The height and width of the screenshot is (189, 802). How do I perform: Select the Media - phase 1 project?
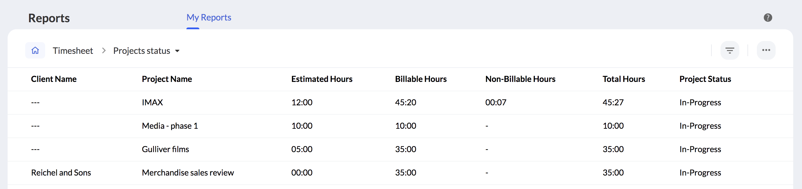click(170, 126)
